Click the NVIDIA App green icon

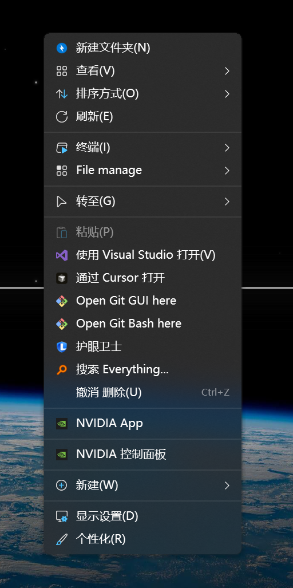(61, 424)
